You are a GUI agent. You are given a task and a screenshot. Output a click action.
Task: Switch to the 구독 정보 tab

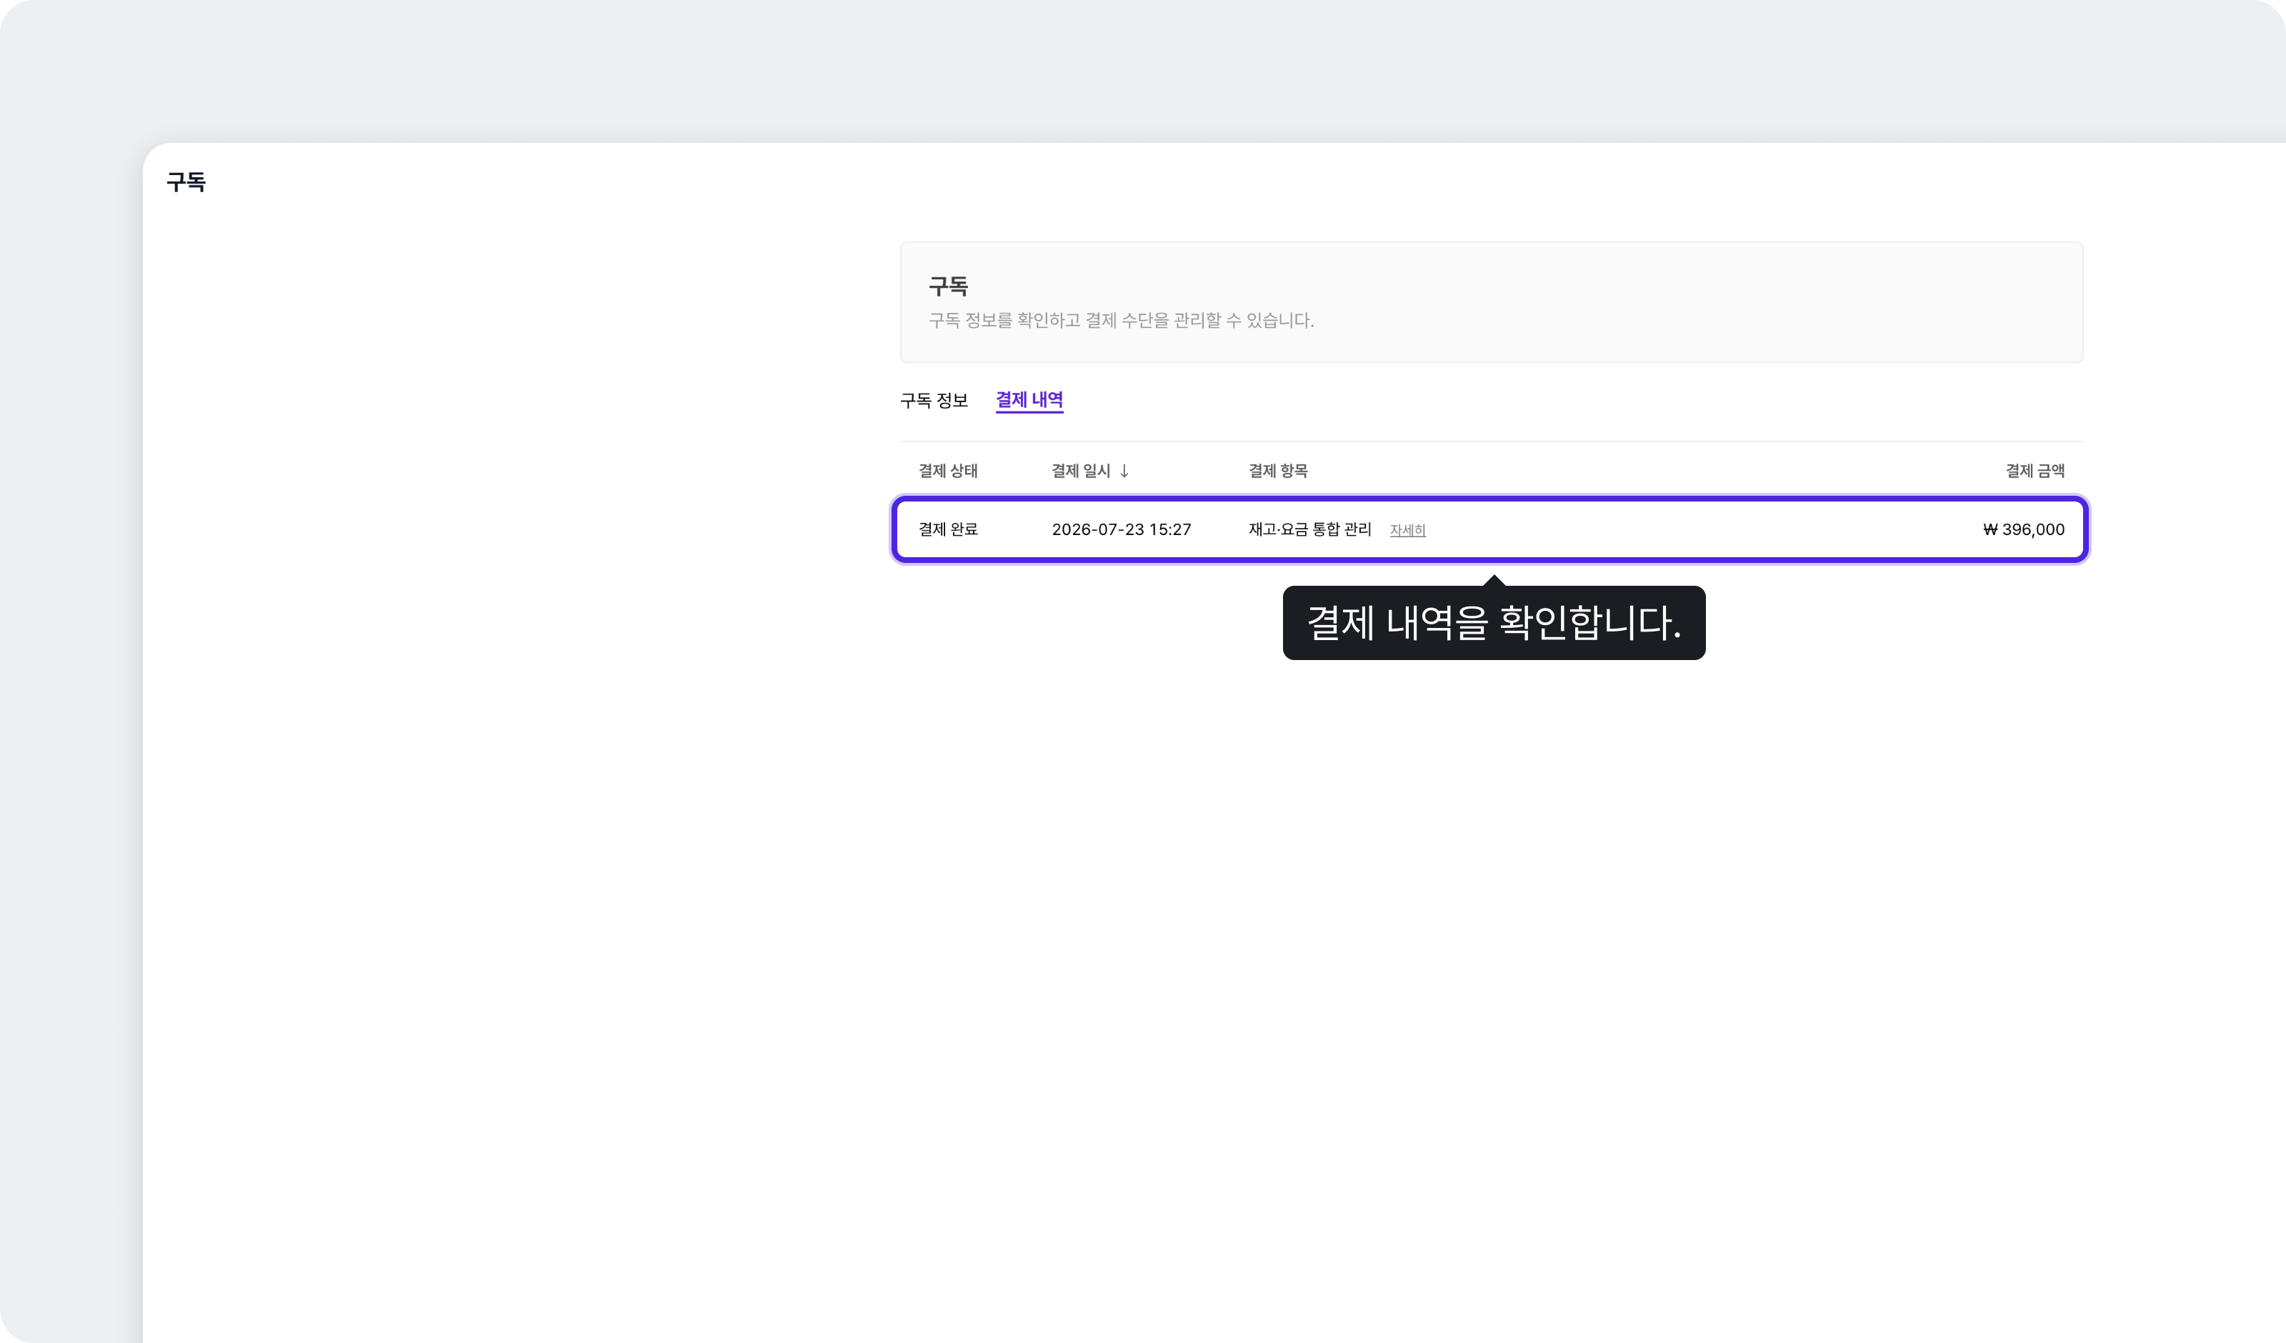934,400
